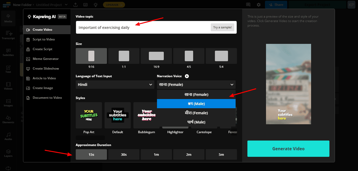Image resolution: width=358 pixels, height=171 pixels.
Task: Choose the Pop Art subtitle style
Action: click(89, 115)
